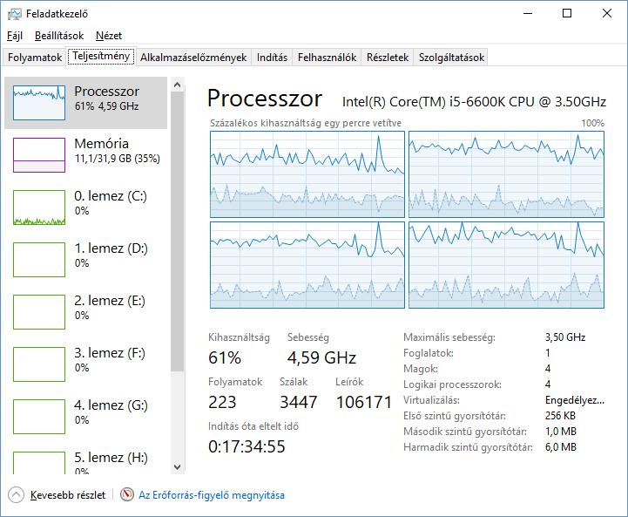Switch to the Folyamatok tab

coord(35,58)
